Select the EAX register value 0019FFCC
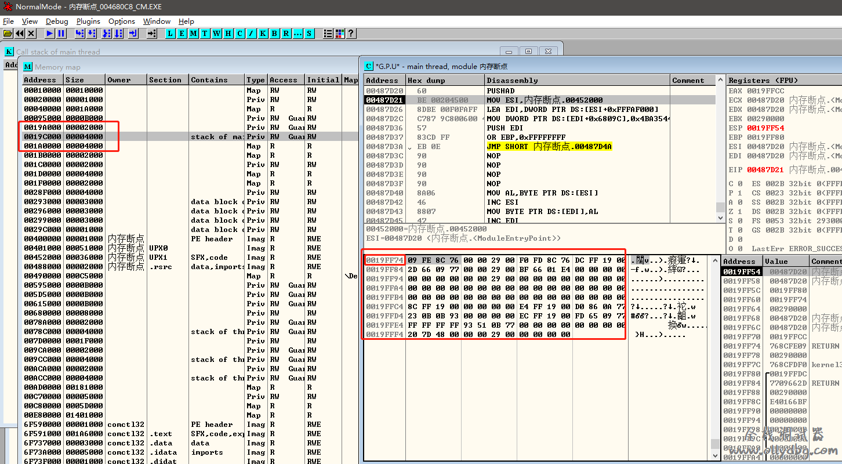842x464 pixels. pos(765,91)
